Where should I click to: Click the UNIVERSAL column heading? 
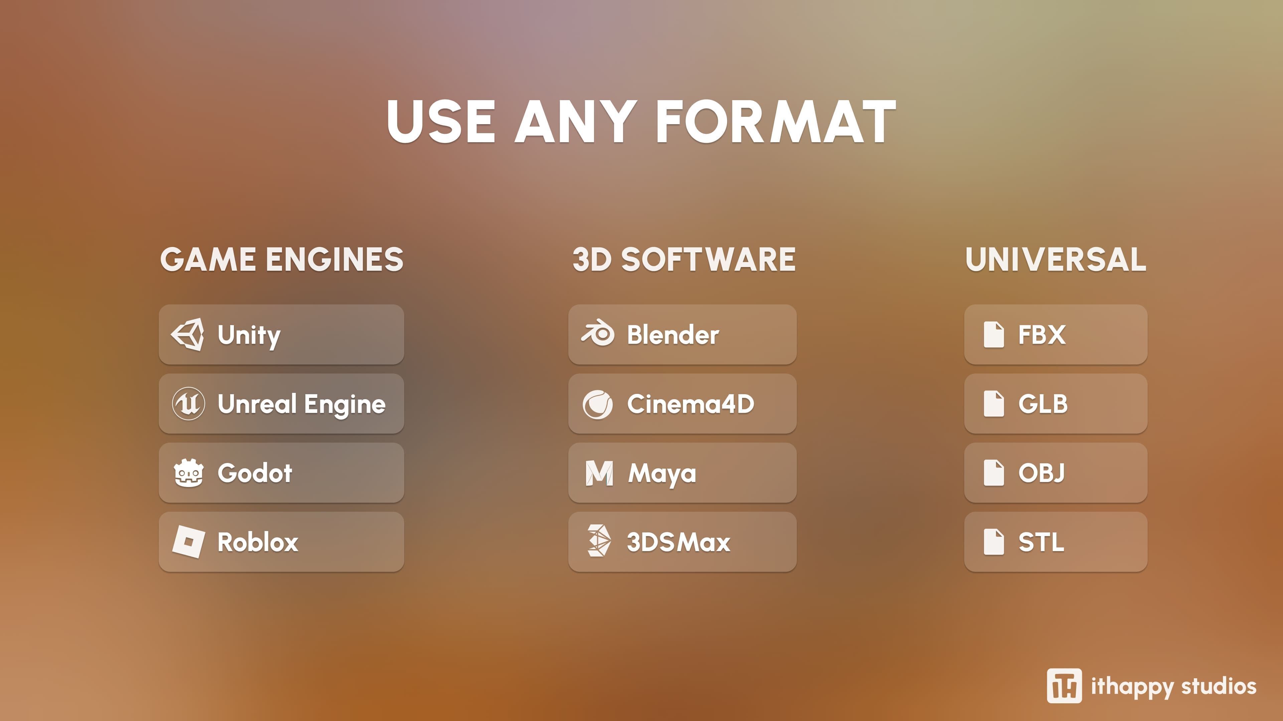[1056, 259]
